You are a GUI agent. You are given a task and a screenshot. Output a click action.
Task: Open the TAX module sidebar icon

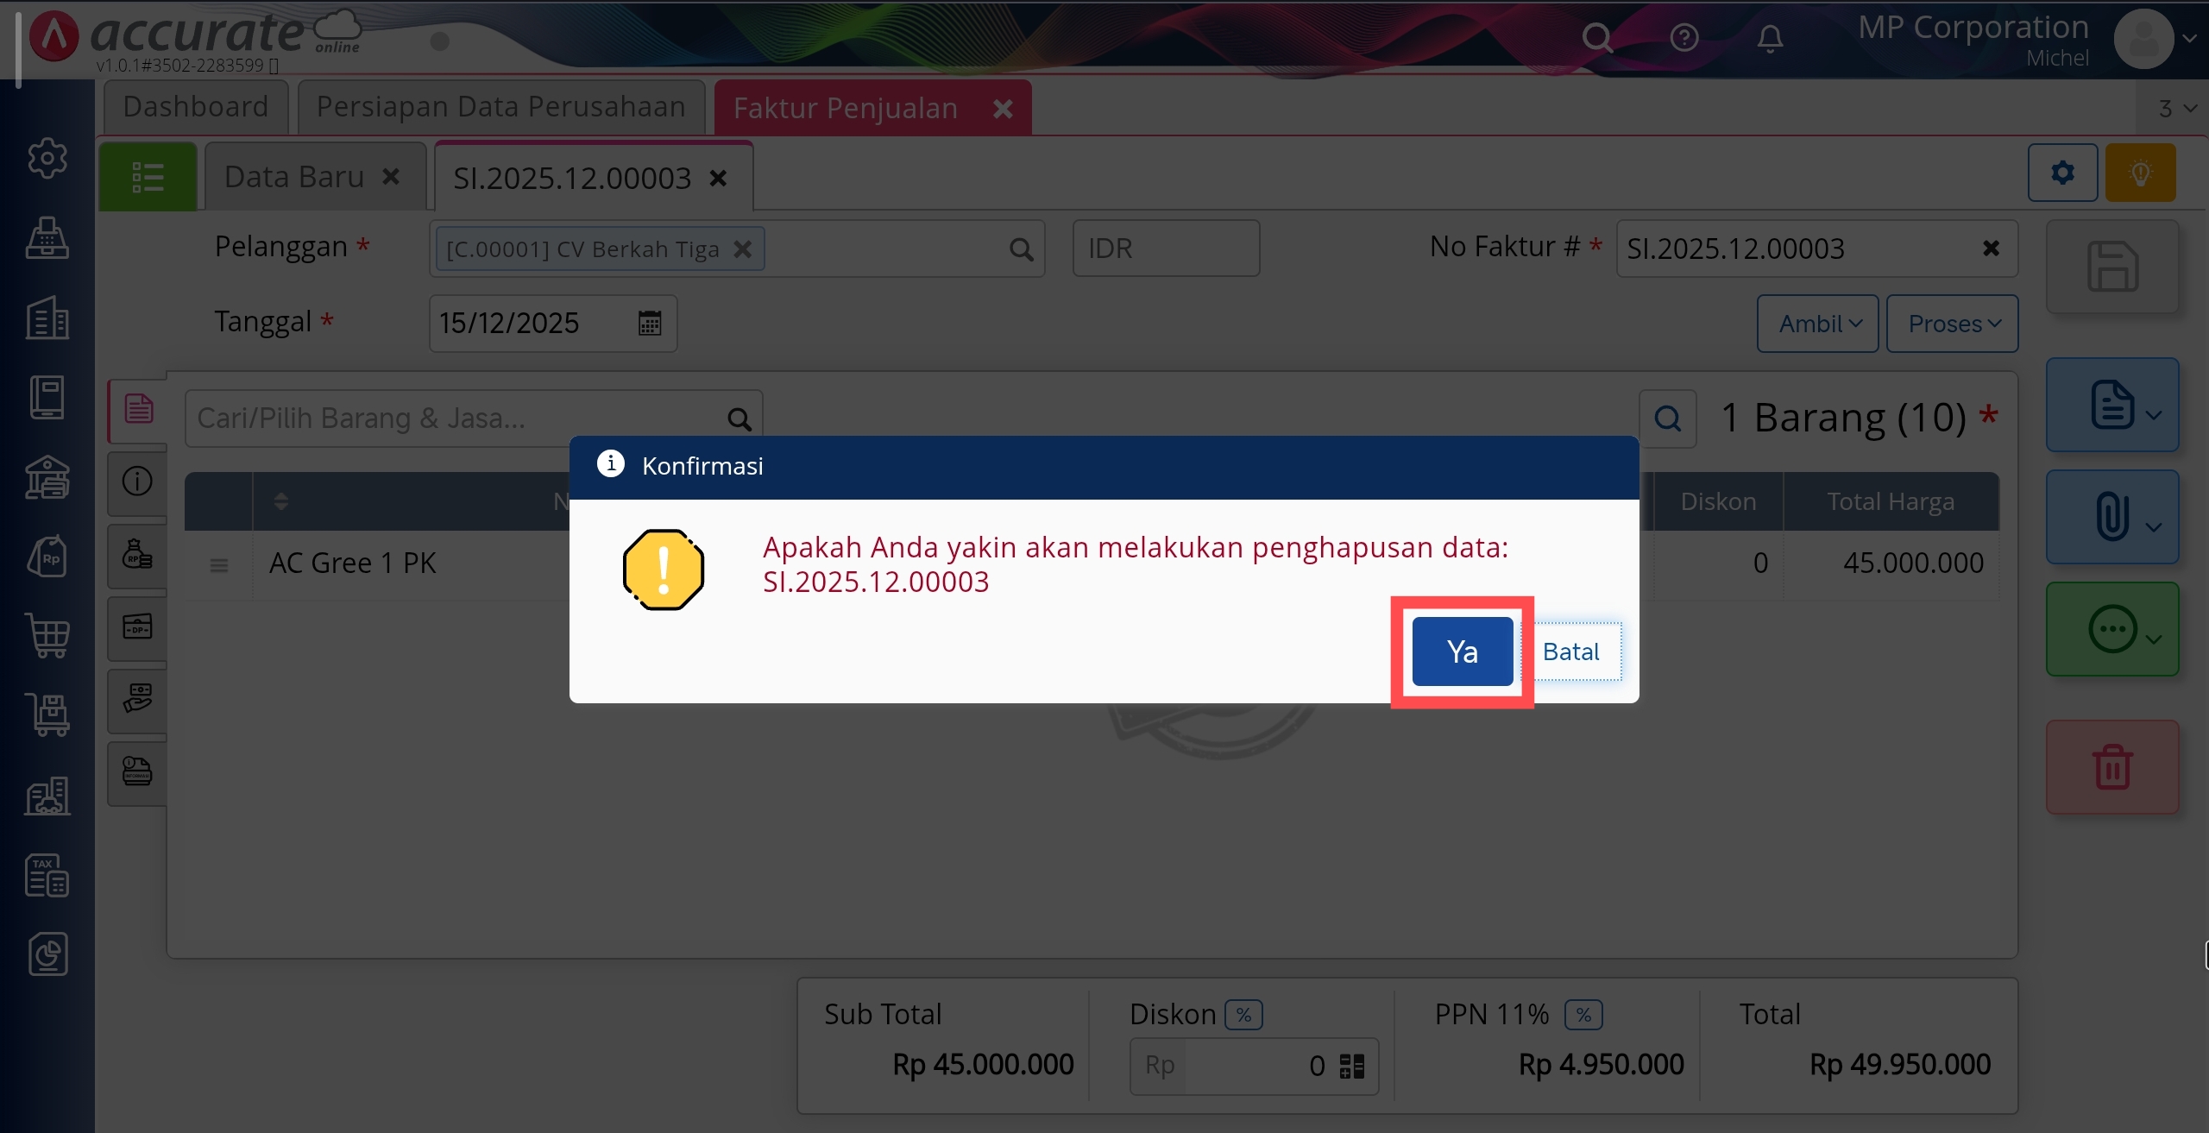pyautogui.click(x=47, y=875)
